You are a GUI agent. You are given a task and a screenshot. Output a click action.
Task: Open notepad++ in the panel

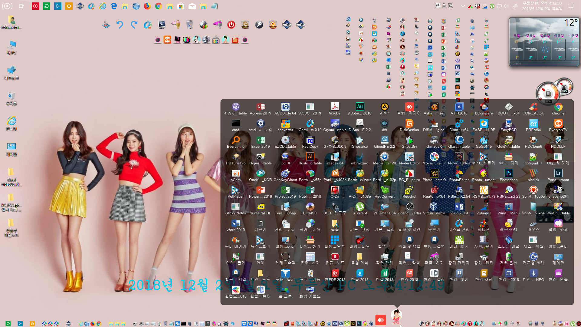(533, 159)
